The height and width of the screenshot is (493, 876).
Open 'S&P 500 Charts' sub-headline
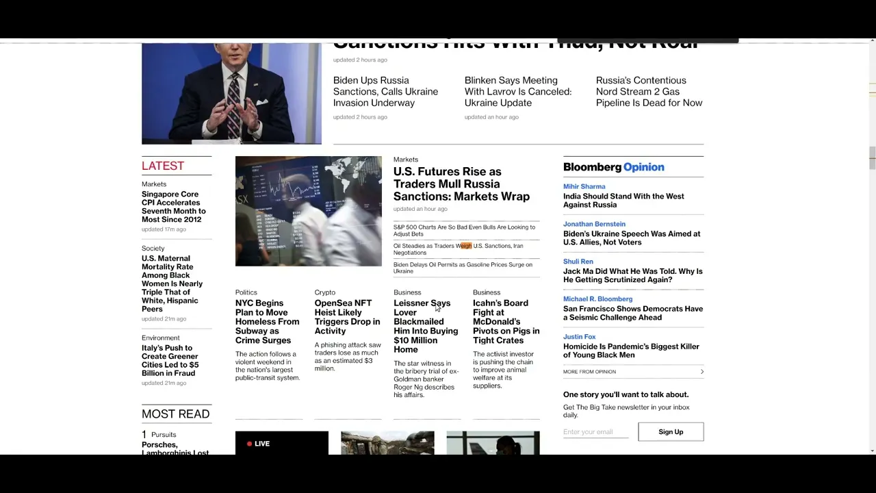point(464,230)
